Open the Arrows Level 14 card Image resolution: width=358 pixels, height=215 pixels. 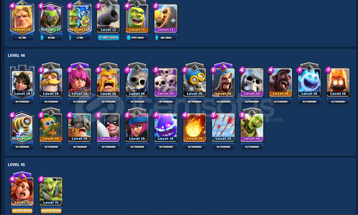[x=223, y=128]
